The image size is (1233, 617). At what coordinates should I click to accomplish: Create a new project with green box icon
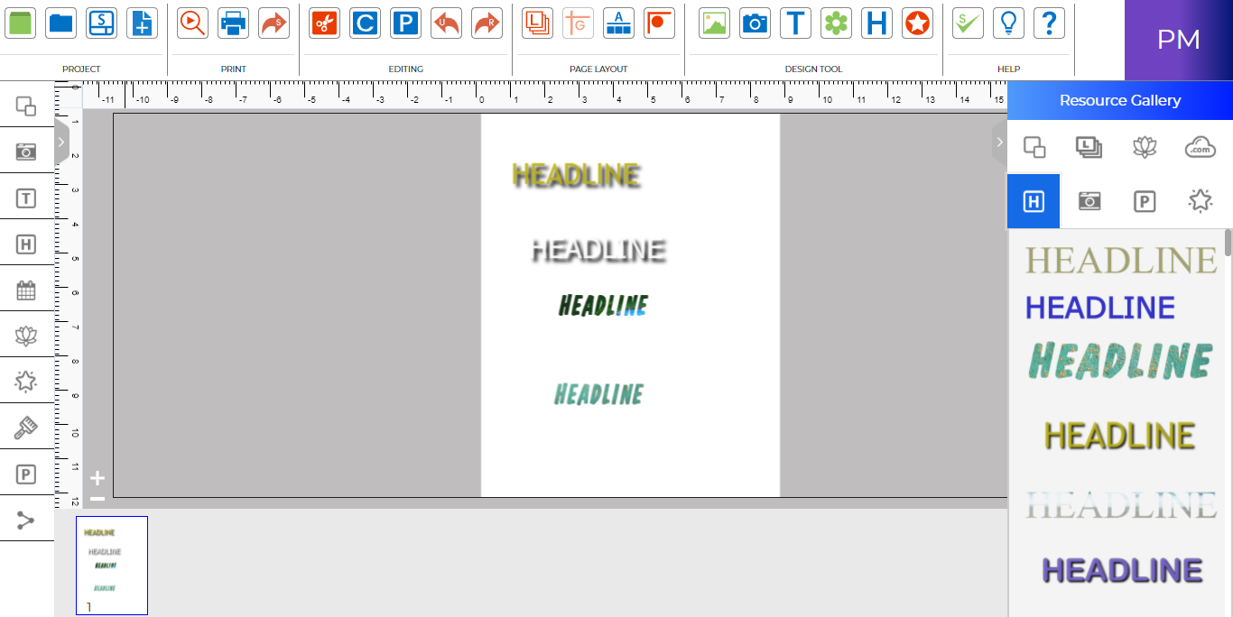21,23
